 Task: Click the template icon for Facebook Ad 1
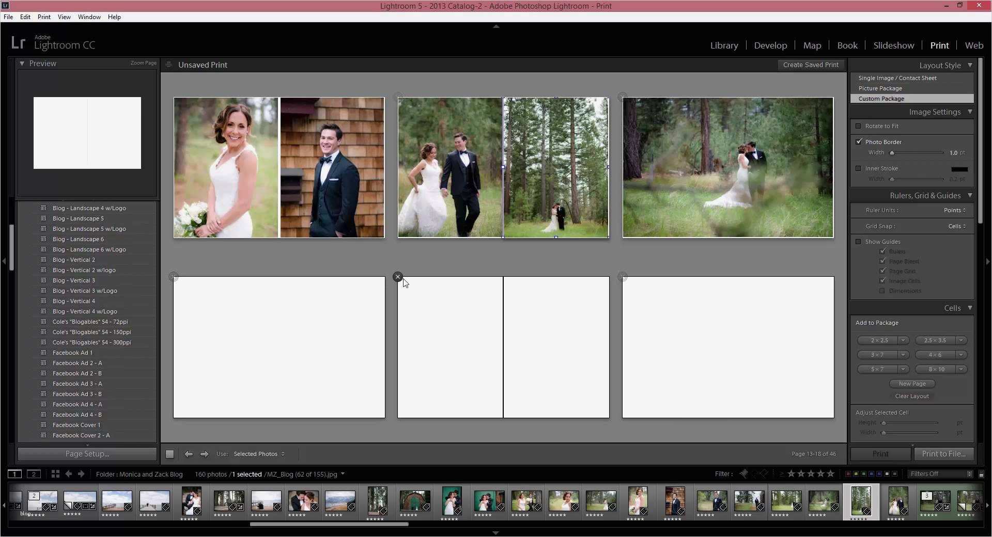(43, 353)
